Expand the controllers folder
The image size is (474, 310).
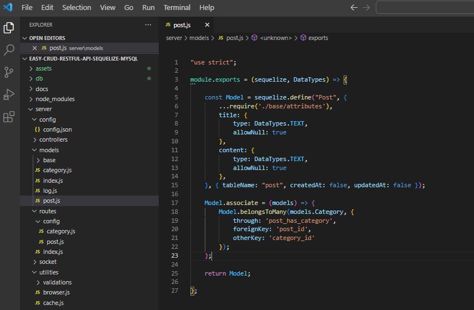click(53, 139)
